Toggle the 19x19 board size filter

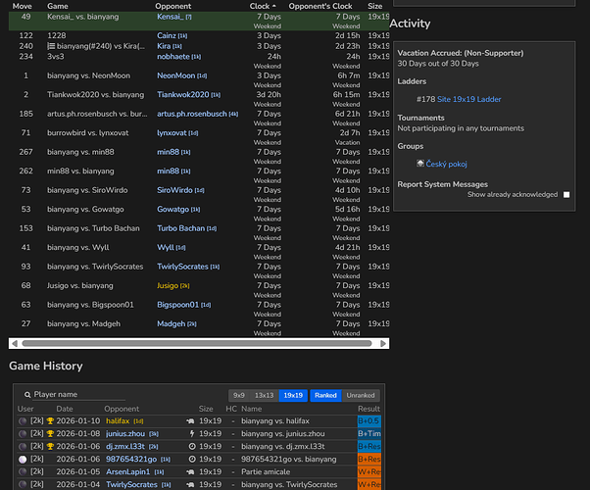tap(293, 395)
